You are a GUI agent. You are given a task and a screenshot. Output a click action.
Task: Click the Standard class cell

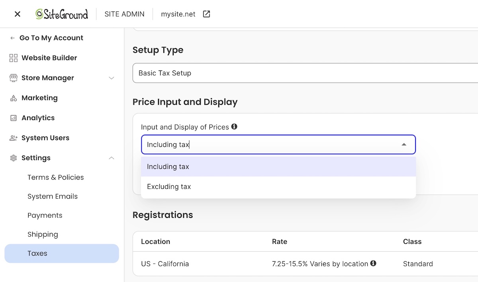pyautogui.click(x=418, y=264)
